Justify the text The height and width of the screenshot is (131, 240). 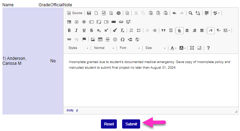[x=202, y=31]
